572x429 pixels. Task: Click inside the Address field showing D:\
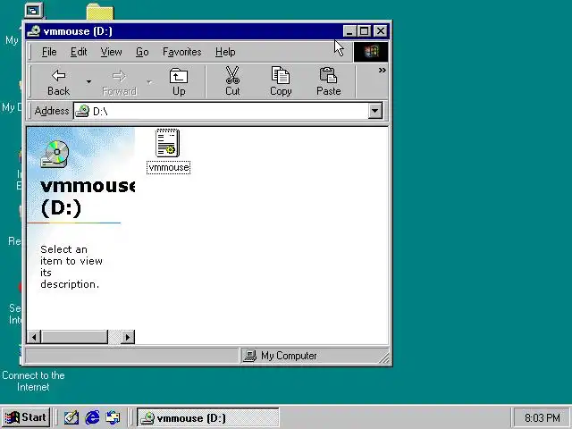tap(228, 111)
